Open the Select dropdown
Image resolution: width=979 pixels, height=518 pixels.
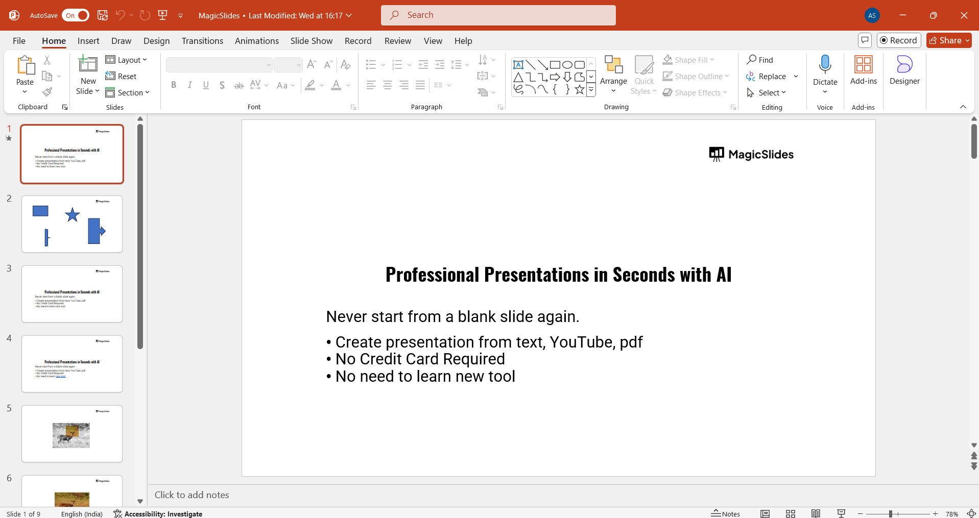click(766, 92)
